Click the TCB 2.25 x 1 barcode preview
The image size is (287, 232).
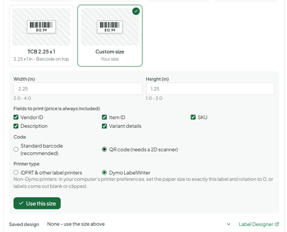[x=42, y=27]
